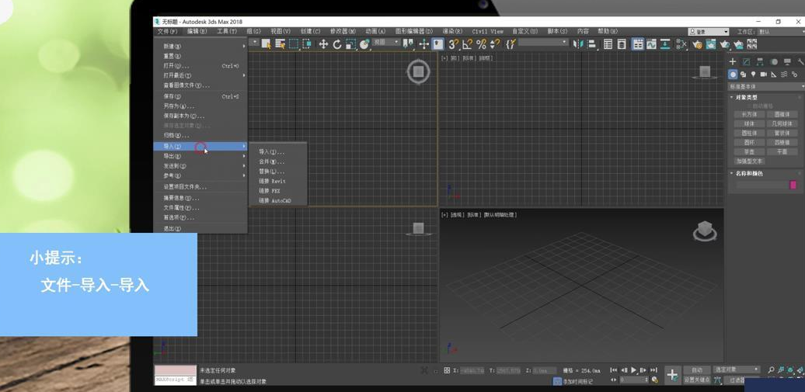Select the Scale transform tool

coord(350,44)
